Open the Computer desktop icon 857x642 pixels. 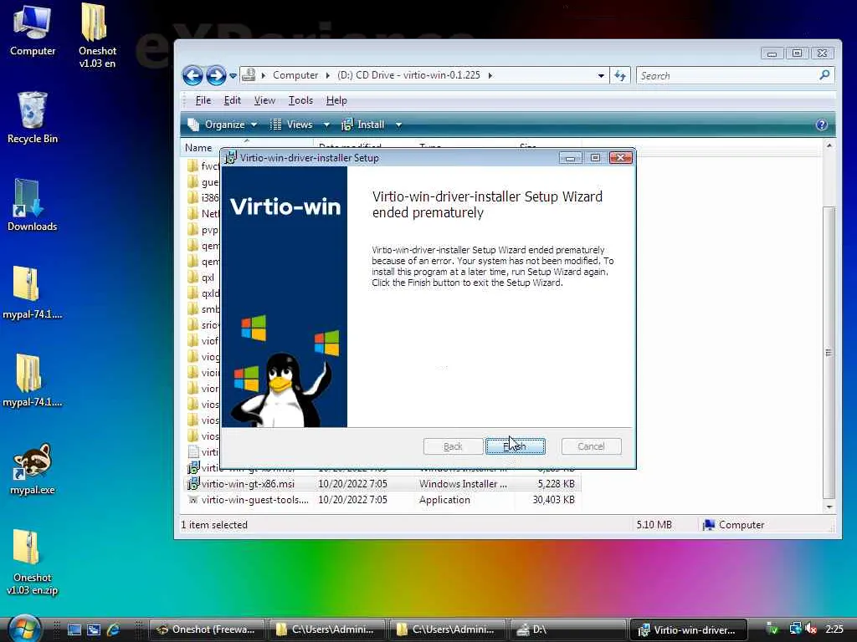coord(33,30)
